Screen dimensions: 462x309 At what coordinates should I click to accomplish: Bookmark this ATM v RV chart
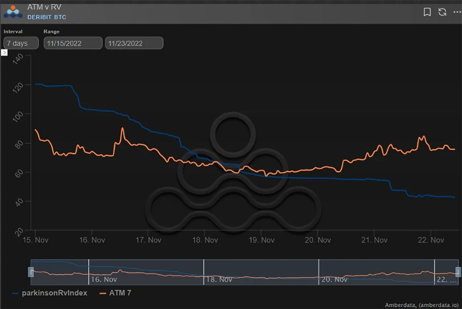click(x=427, y=12)
